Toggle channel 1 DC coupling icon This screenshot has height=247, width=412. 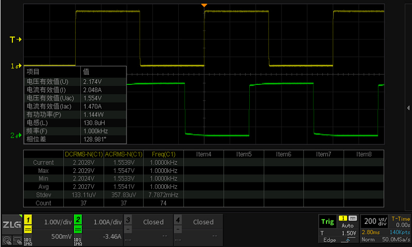pos(28,230)
